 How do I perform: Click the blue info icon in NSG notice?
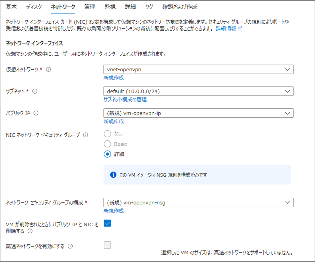pyautogui.click(x=113, y=175)
